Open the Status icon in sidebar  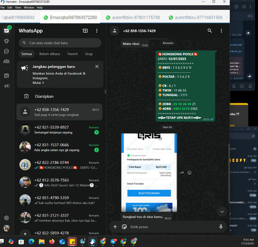pyautogui.click(x=7, y=41)
